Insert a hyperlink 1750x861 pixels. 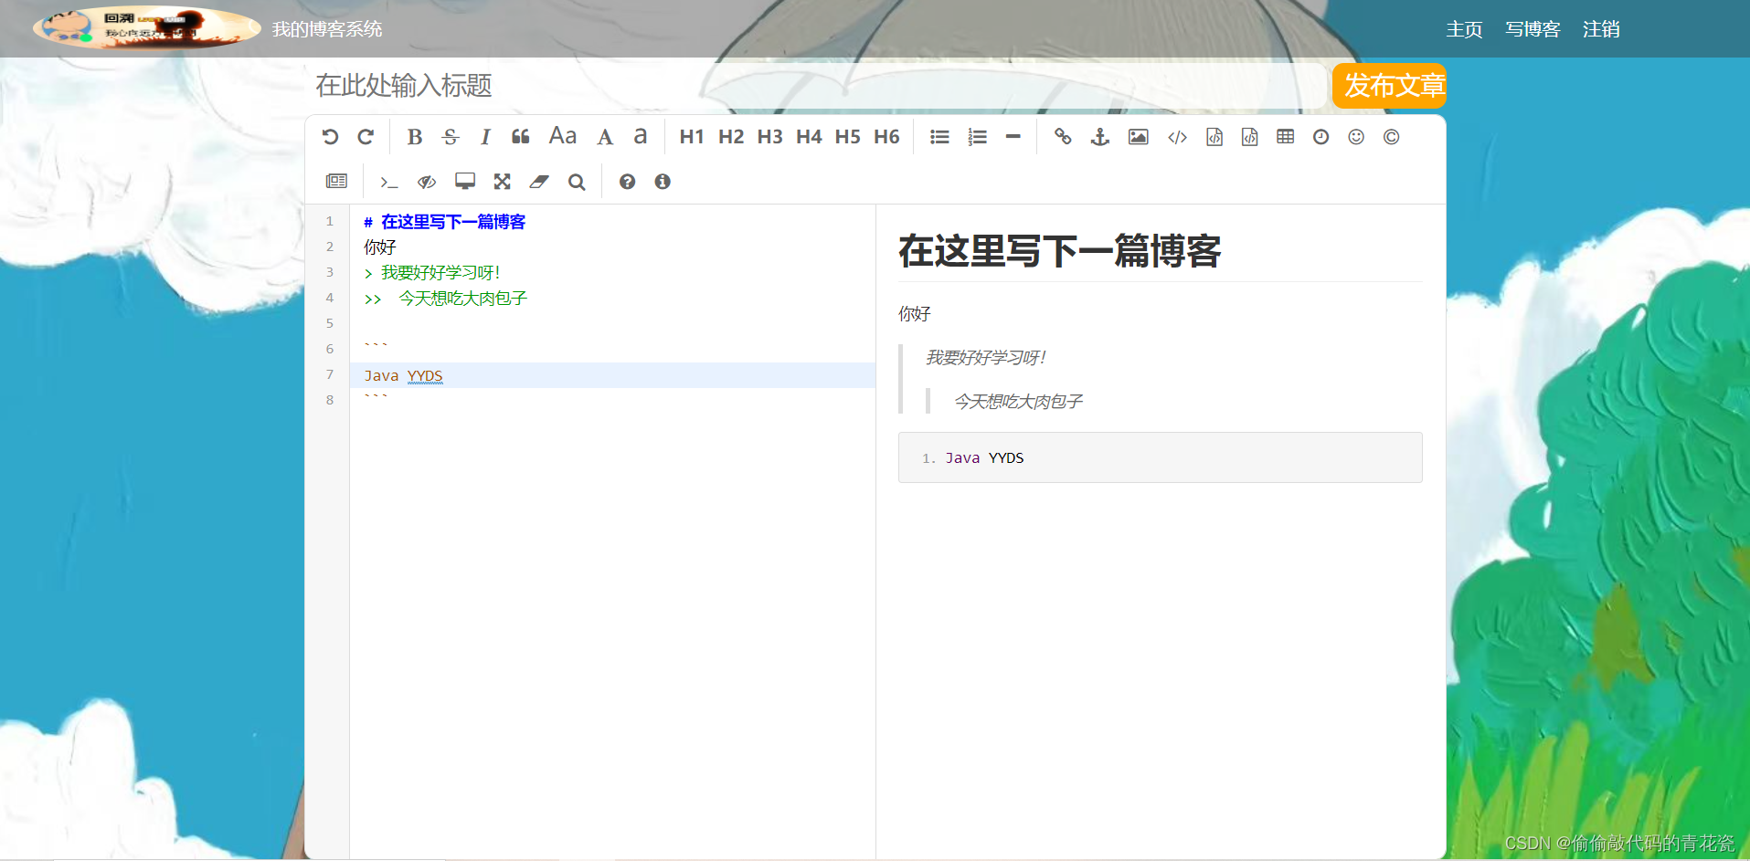[x=1063, y=137]
